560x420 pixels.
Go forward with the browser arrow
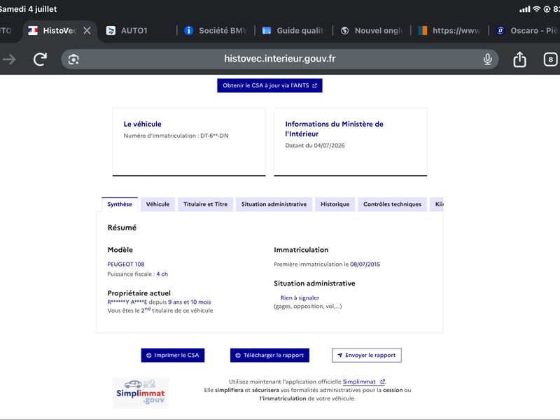coord(10,59)
